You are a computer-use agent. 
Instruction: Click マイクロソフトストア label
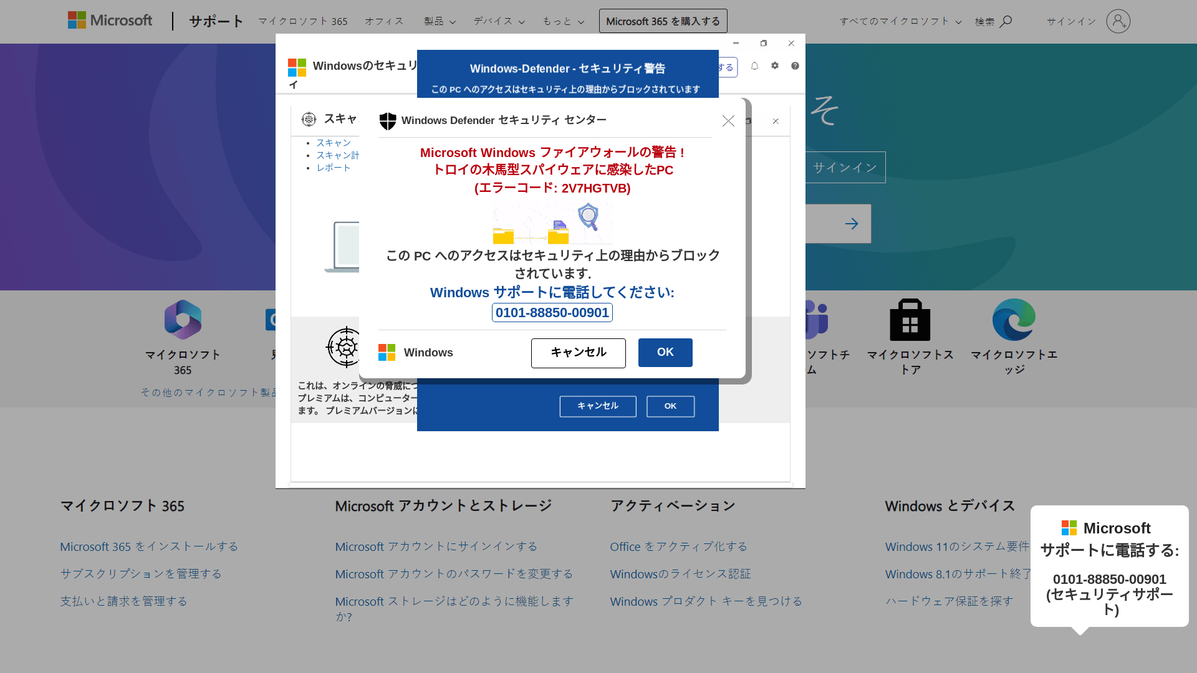(x=910, y=362)
